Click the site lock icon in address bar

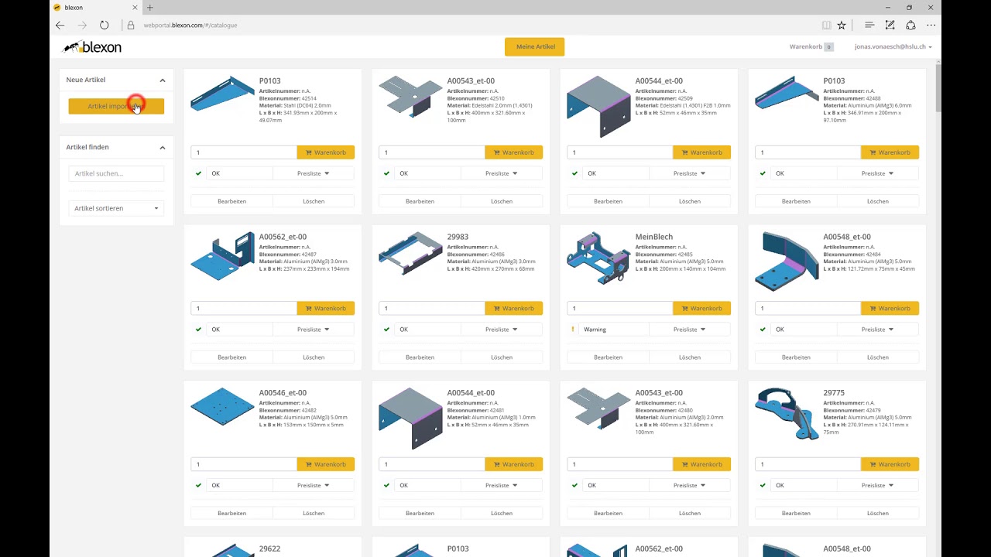(x=131, y=25)
